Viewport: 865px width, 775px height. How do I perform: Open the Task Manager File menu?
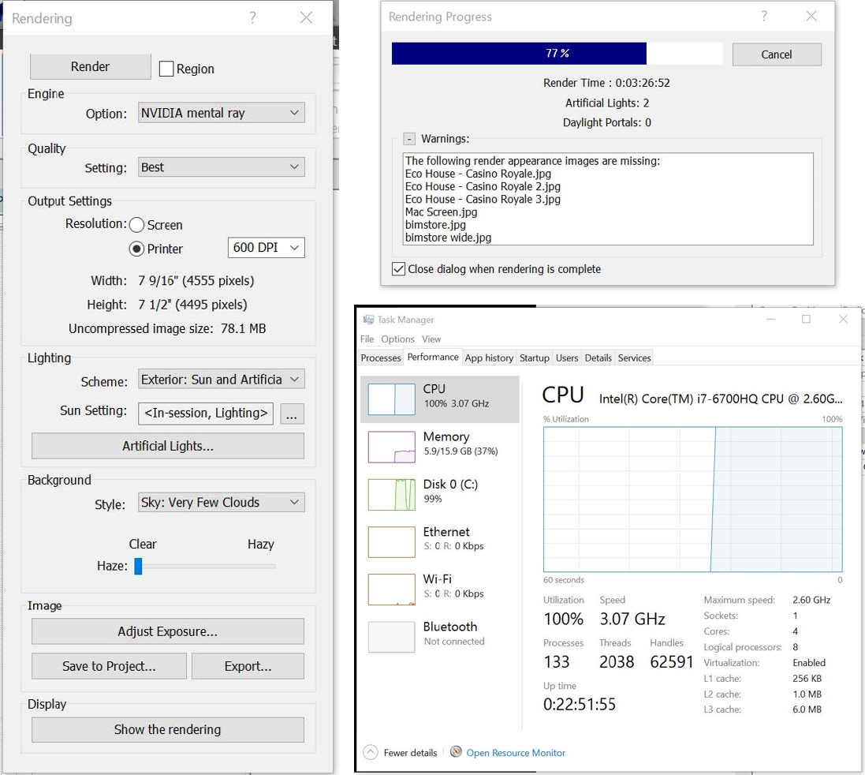[367, 339]
